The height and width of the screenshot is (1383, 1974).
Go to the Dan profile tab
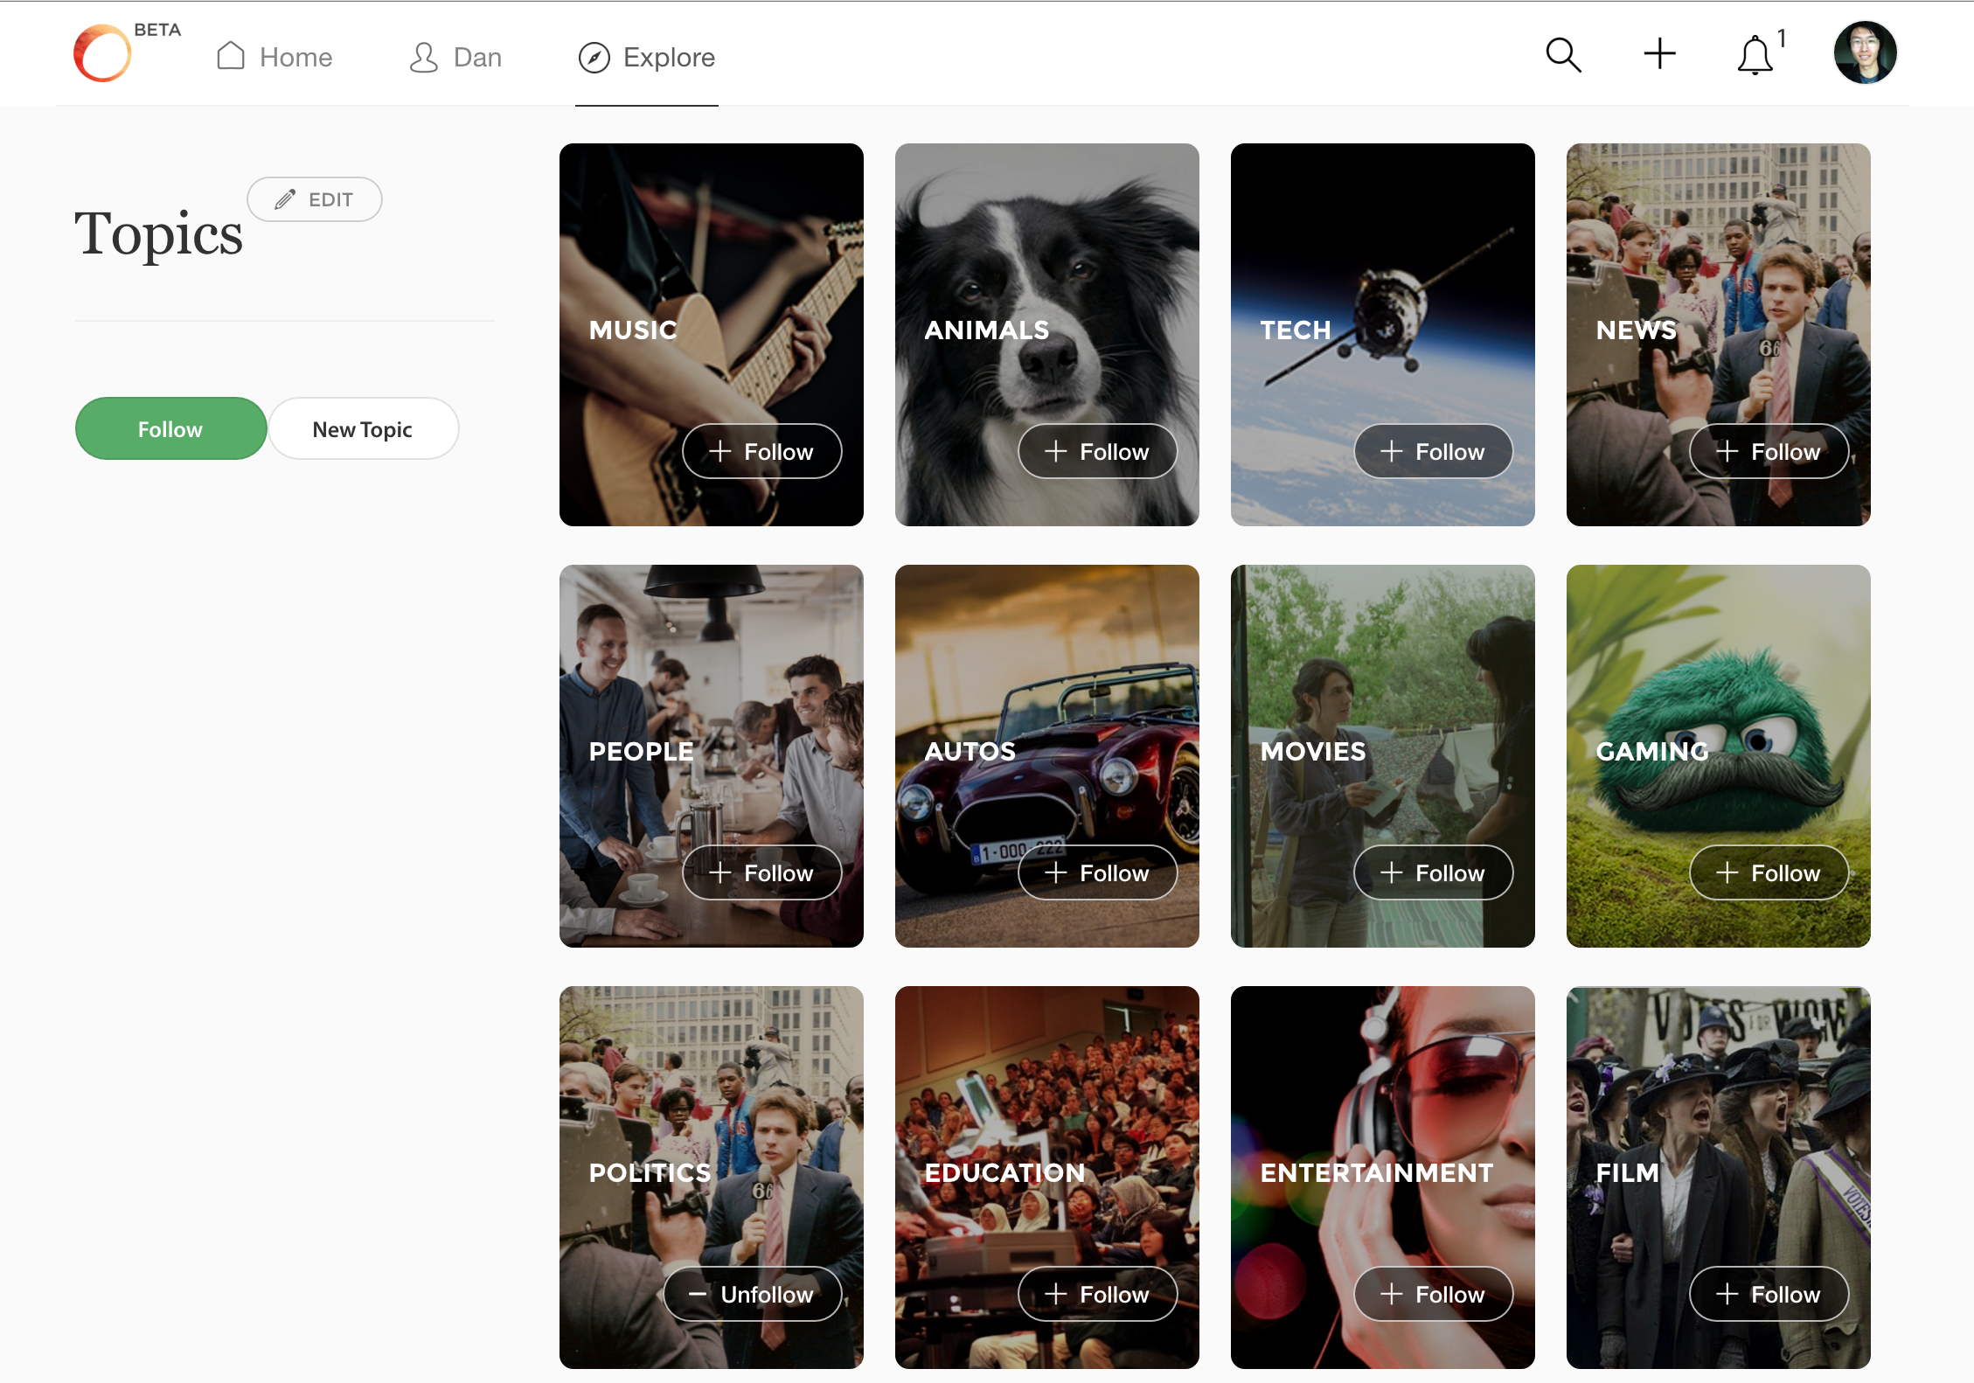point(456,58)
